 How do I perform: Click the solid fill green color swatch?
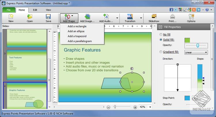(187, 40)
